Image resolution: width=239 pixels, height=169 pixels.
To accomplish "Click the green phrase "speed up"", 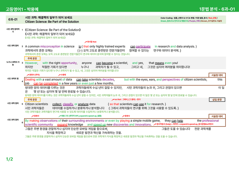I will click(100, 124).
